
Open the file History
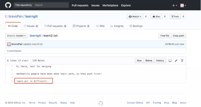[160, 61]
